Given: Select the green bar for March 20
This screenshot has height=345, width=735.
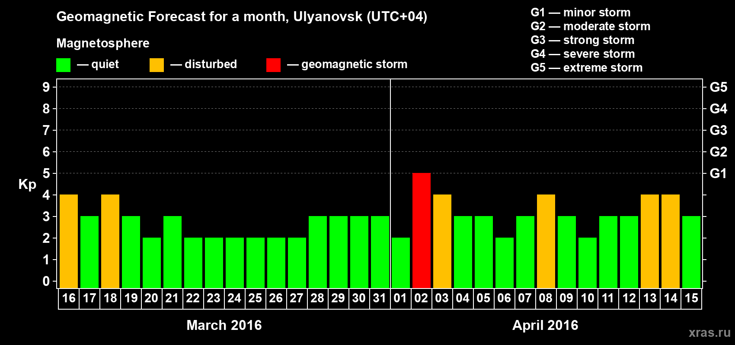Looking at the screenshot, I should click(152, 263).
